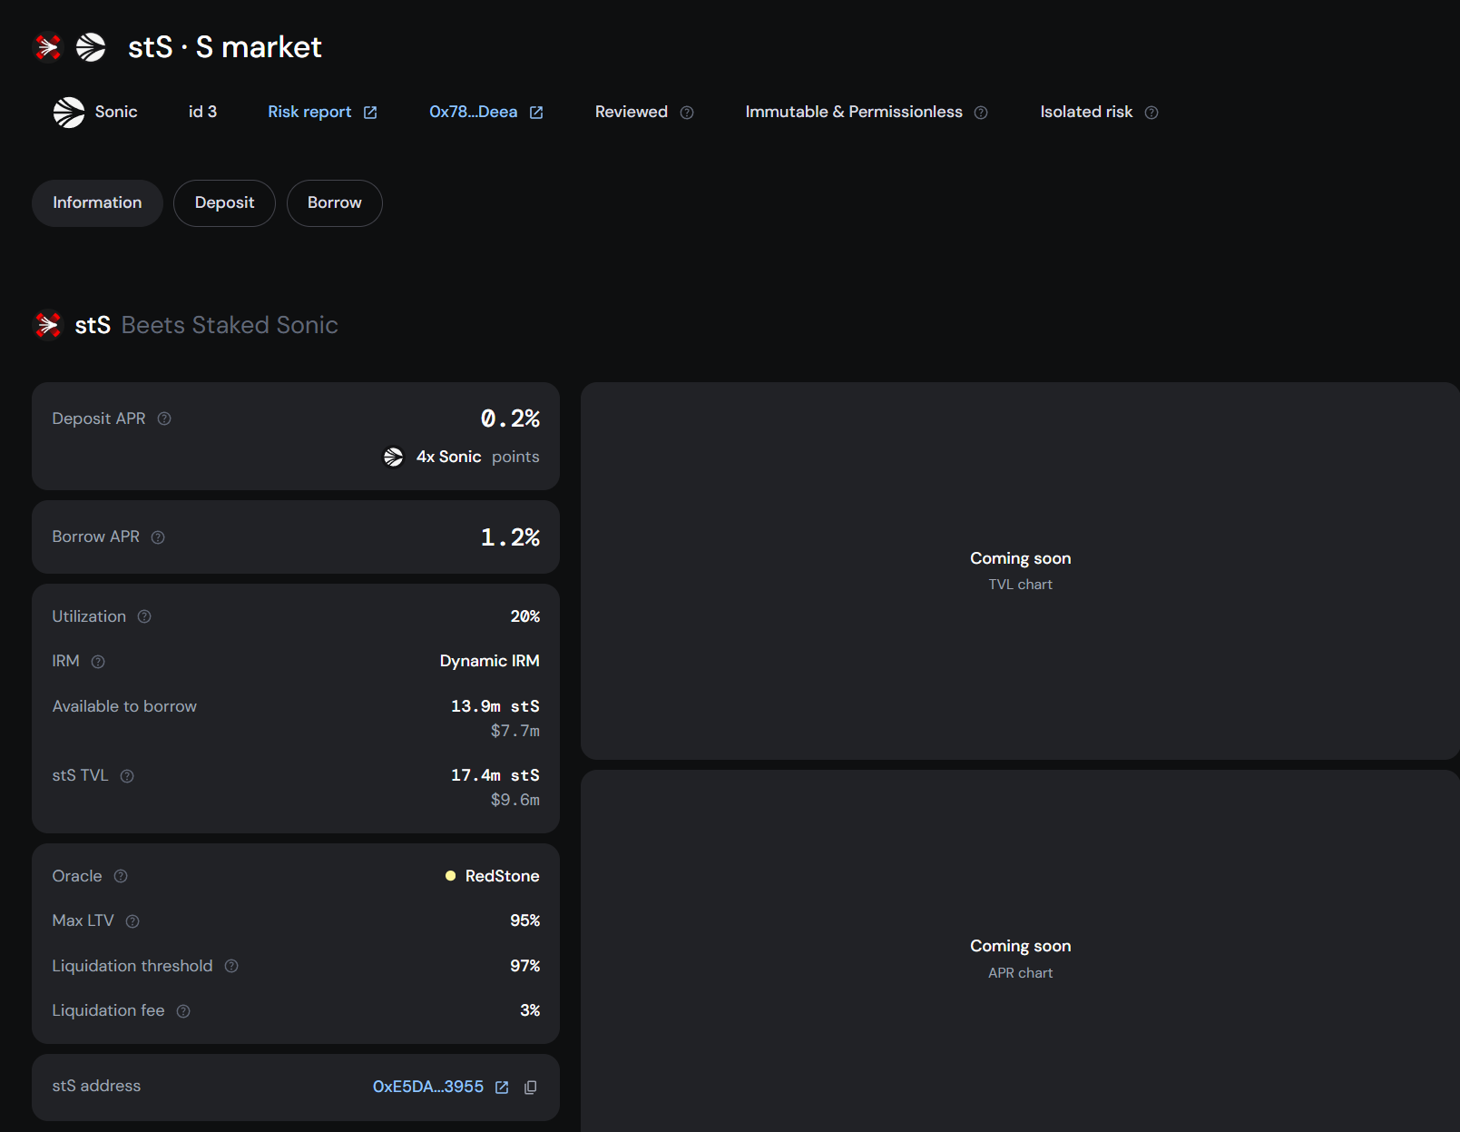
Task: Click help icon beside Immutable & Permissionless
Action: click(x=981, y=113)
